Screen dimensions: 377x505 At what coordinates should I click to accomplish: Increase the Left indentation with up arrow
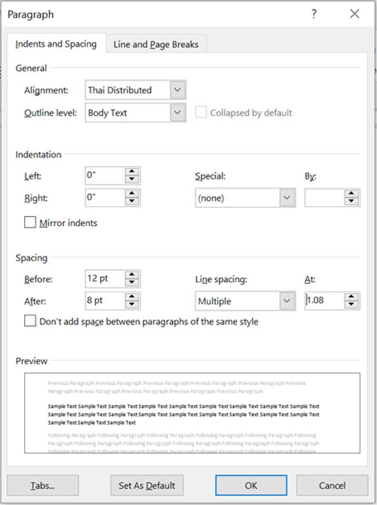pyautogui.click(x=133, y=172)
